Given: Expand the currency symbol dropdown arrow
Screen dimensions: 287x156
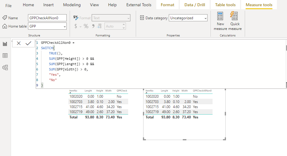Looking at the screenshot, I should click(80, 27).
